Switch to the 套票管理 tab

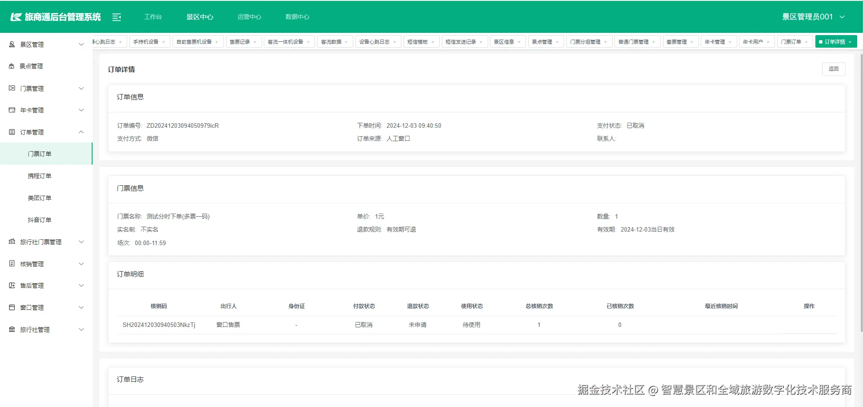(x=677, y=41)
